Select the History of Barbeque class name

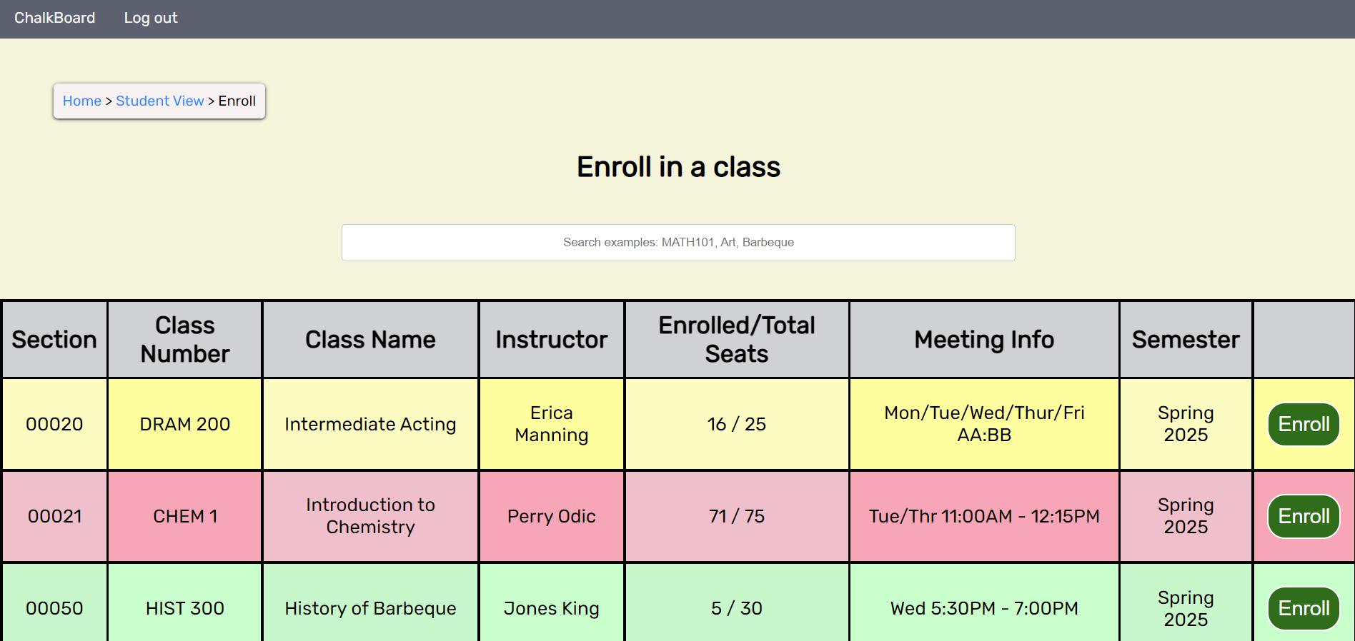click(x=370, y=608)
